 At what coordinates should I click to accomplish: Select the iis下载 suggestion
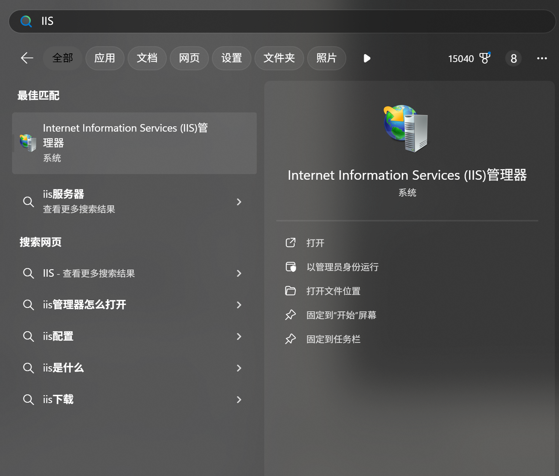pyautogui.click(x=134, y=400)
